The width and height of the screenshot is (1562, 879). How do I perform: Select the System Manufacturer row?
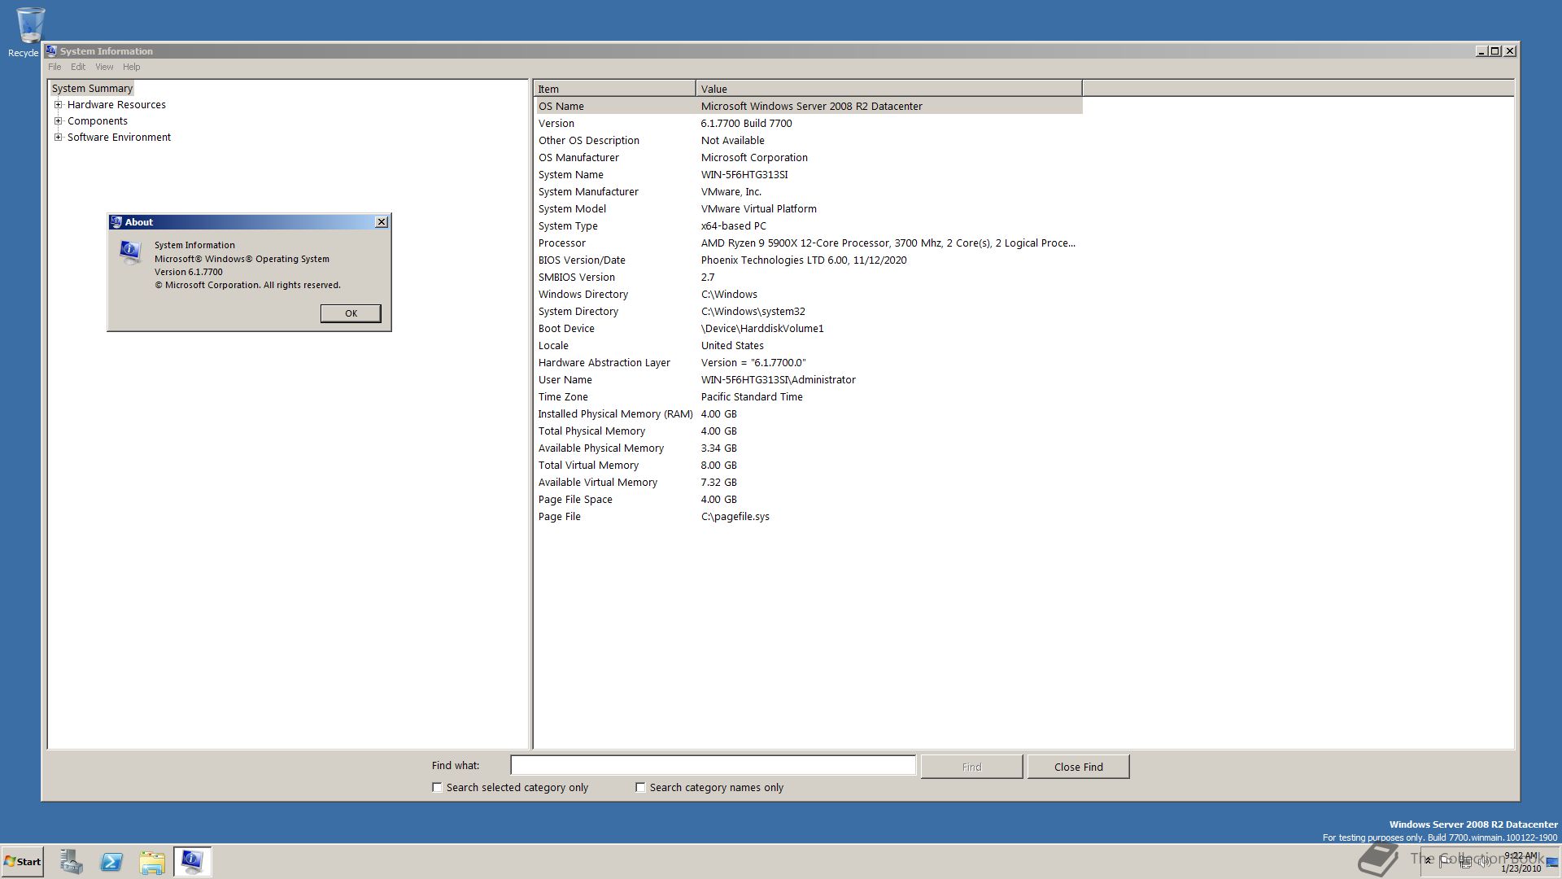pos(809,191)
